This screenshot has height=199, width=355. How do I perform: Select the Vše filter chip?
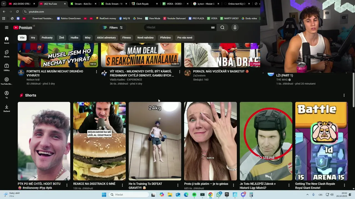pos(22,38)
